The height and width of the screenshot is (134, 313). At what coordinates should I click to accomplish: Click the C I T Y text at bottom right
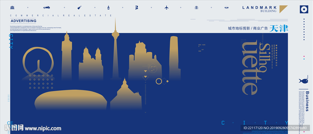[255, 122]
